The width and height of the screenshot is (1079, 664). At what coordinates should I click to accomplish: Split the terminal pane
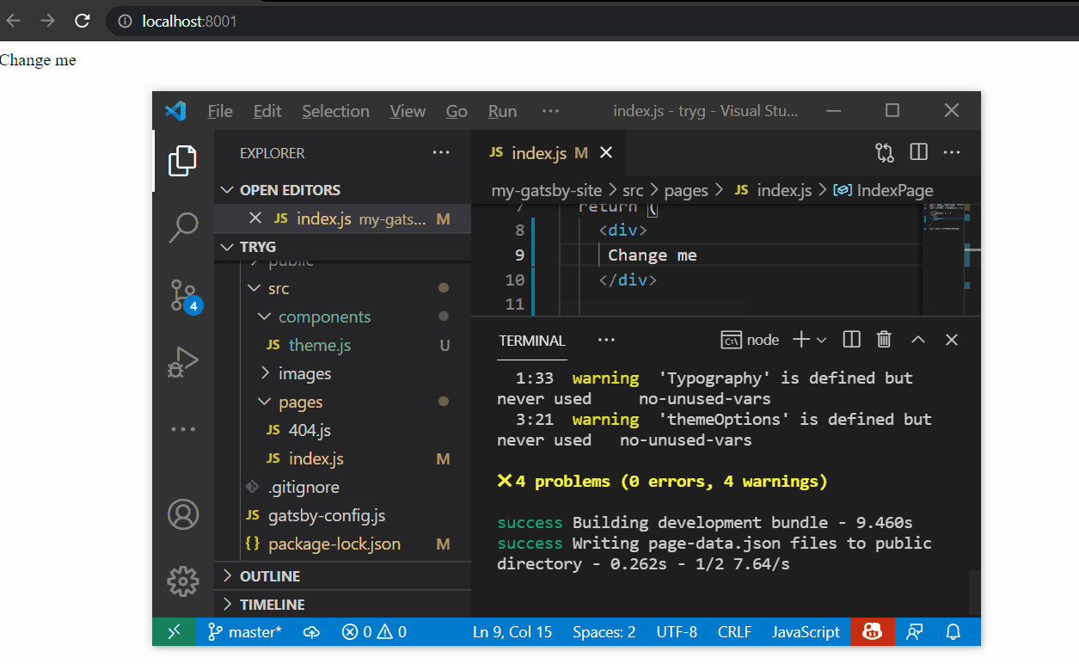tap(850, 339)
